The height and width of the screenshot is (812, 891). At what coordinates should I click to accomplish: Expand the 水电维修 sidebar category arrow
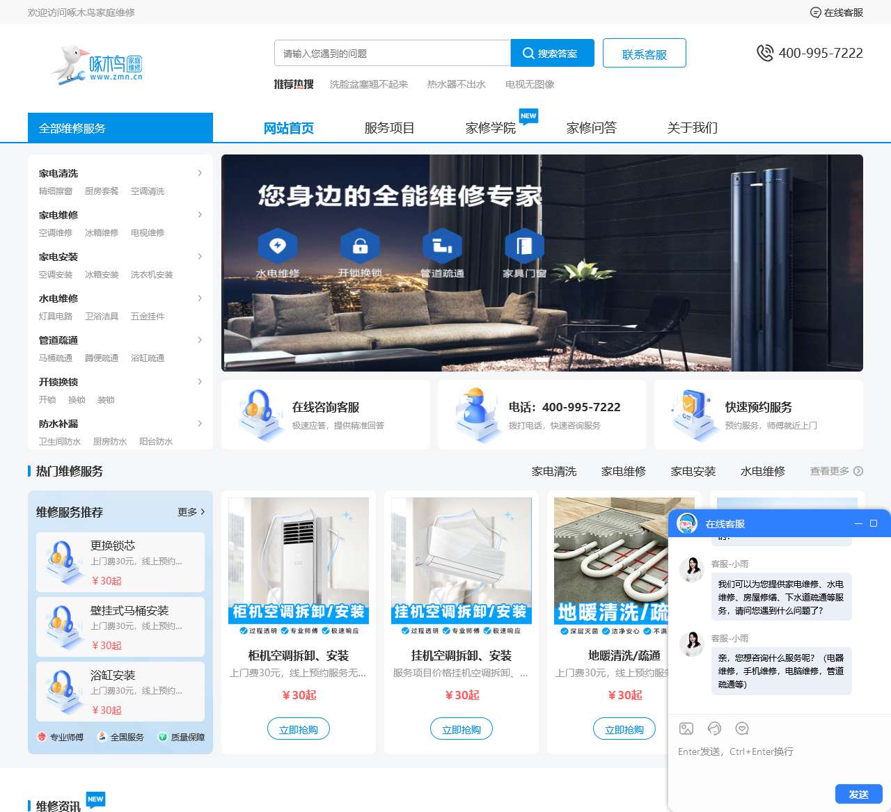(200, 298)
